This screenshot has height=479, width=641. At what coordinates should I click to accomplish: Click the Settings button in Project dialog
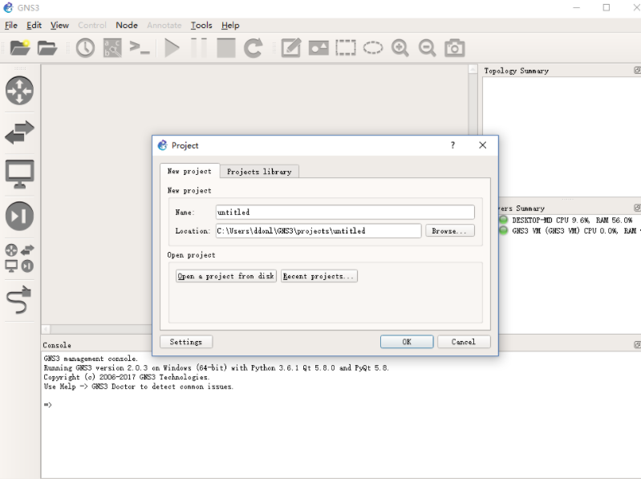[x=186, y=342]
